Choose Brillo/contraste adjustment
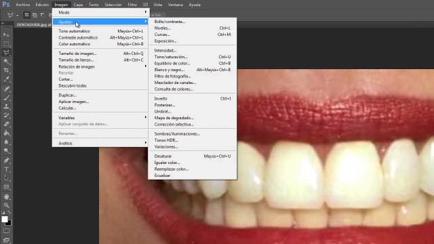The image size is (434, 244). [x=193, y=22]
